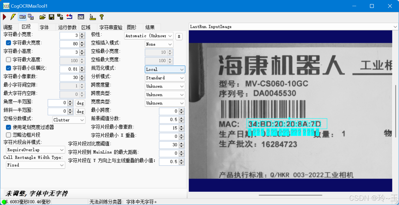Click the 未调整, 字体中无字符 status message
Viewport: 399px width, 205px height.
37,194
